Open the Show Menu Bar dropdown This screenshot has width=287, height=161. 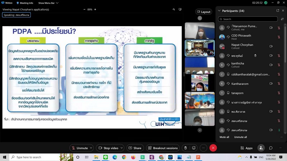(48, 3)
